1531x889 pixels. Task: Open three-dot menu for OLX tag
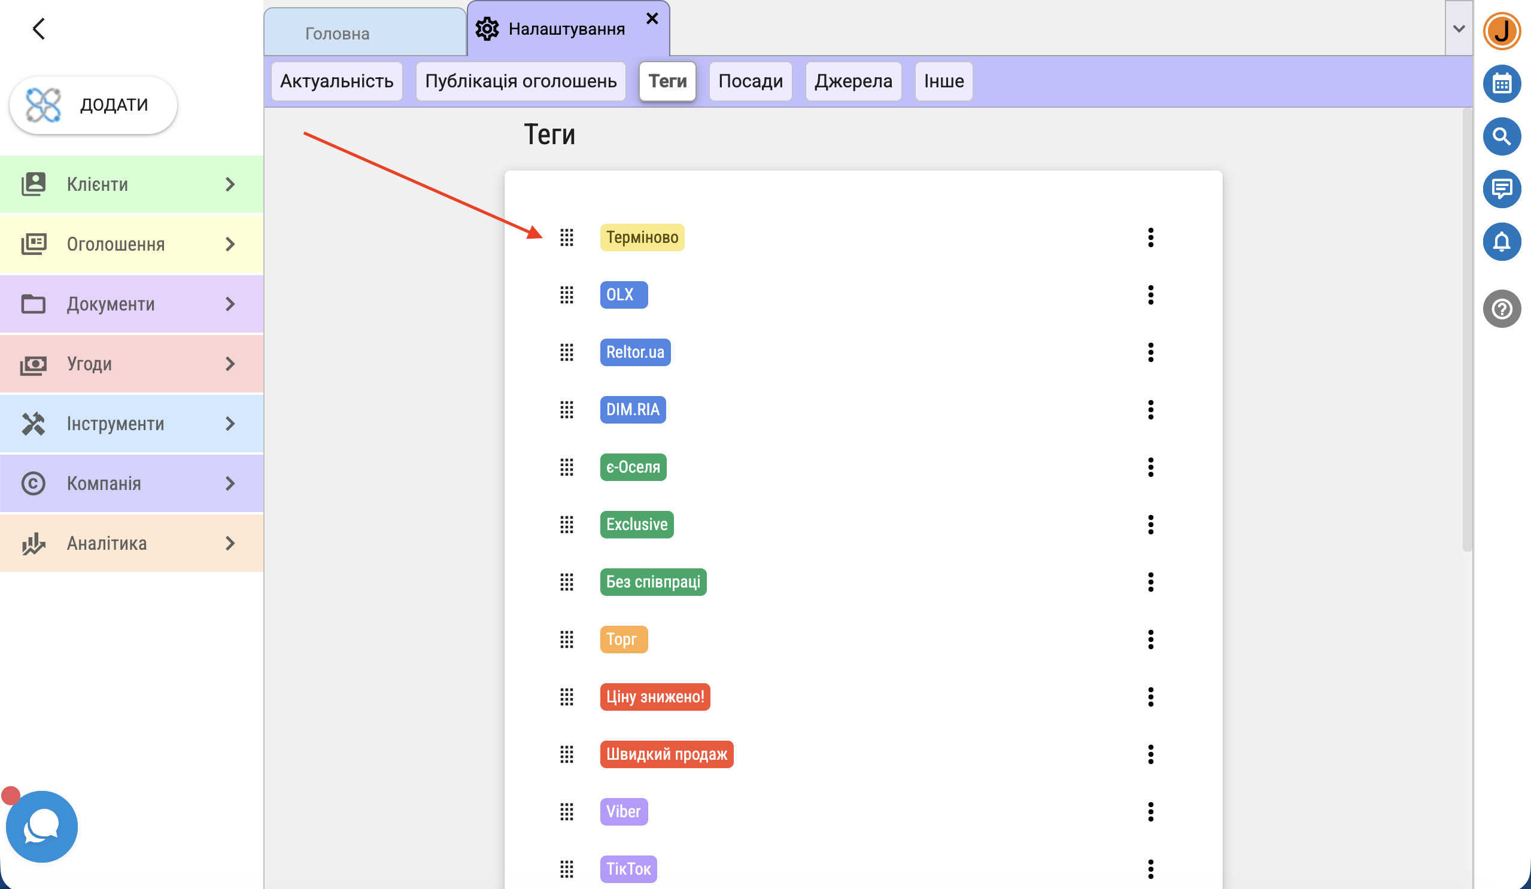1150,295
